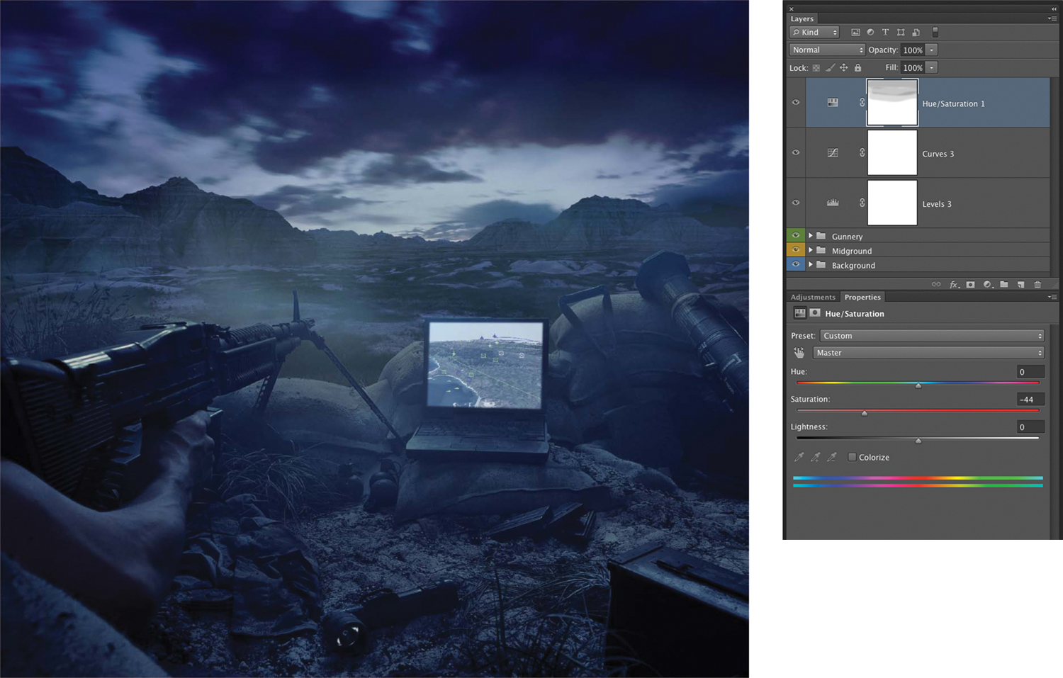Image resolution: width=1063 pixels, height=678 pixels.
Task: Click adjustment icon in Properties header
Action: tap(800, 313)
